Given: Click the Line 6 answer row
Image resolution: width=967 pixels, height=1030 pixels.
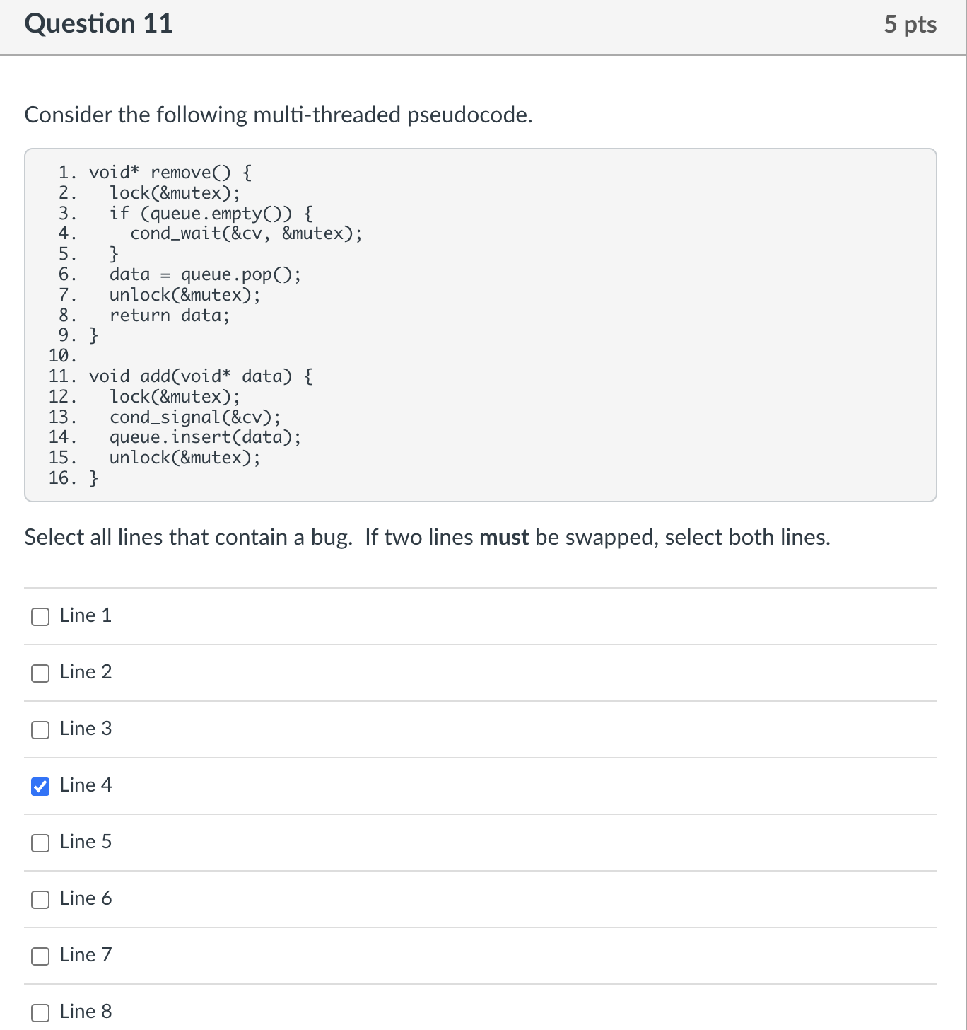Looking at the screenshot, I should pyautogui.click(x=283, y=899).
